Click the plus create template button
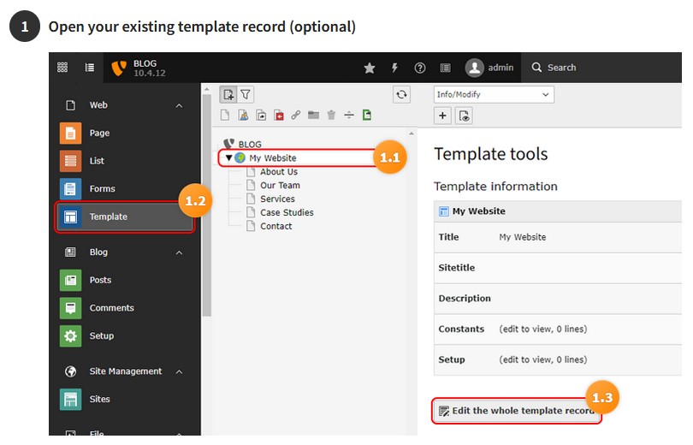Screen dimensions: 693x445 coord(442,116)
